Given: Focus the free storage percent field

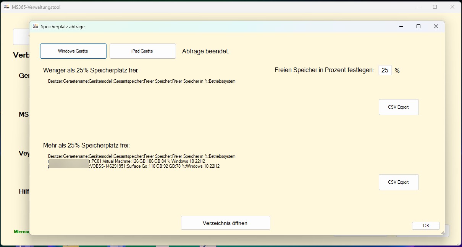Looking at the screenshot, I should coord(385,70).
